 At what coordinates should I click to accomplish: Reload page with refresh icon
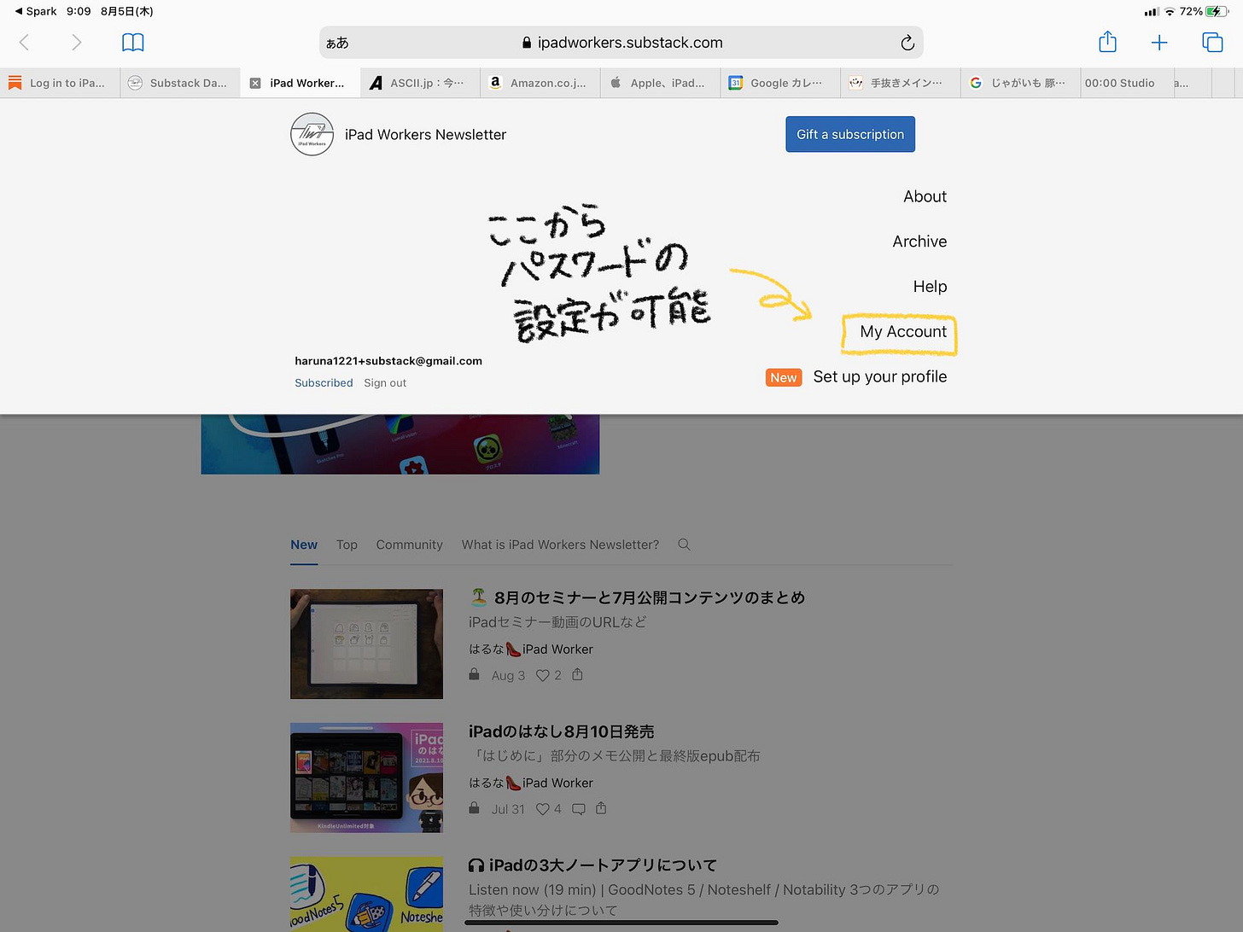point(907,43)
